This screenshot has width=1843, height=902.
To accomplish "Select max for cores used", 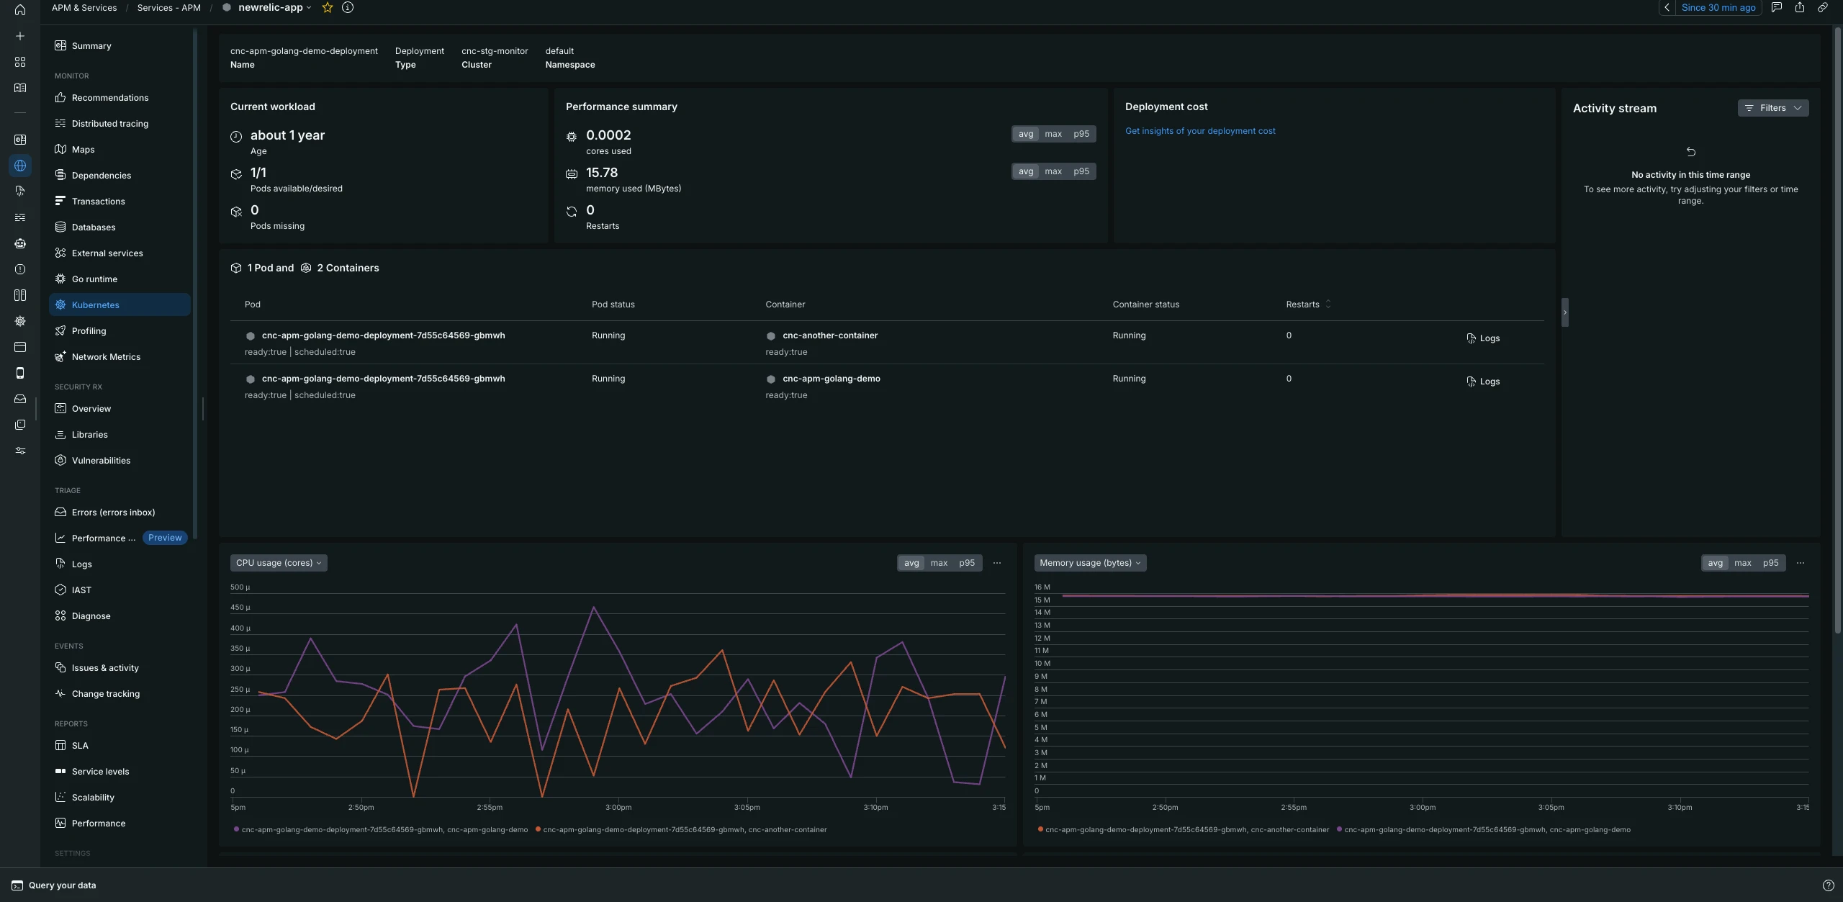I will tap(1053, 134).
